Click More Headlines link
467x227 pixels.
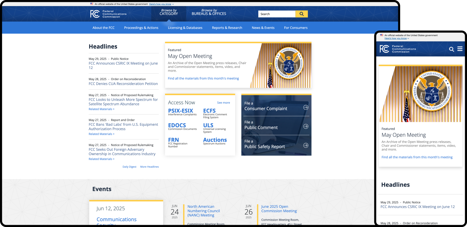(x=149, y=167)
